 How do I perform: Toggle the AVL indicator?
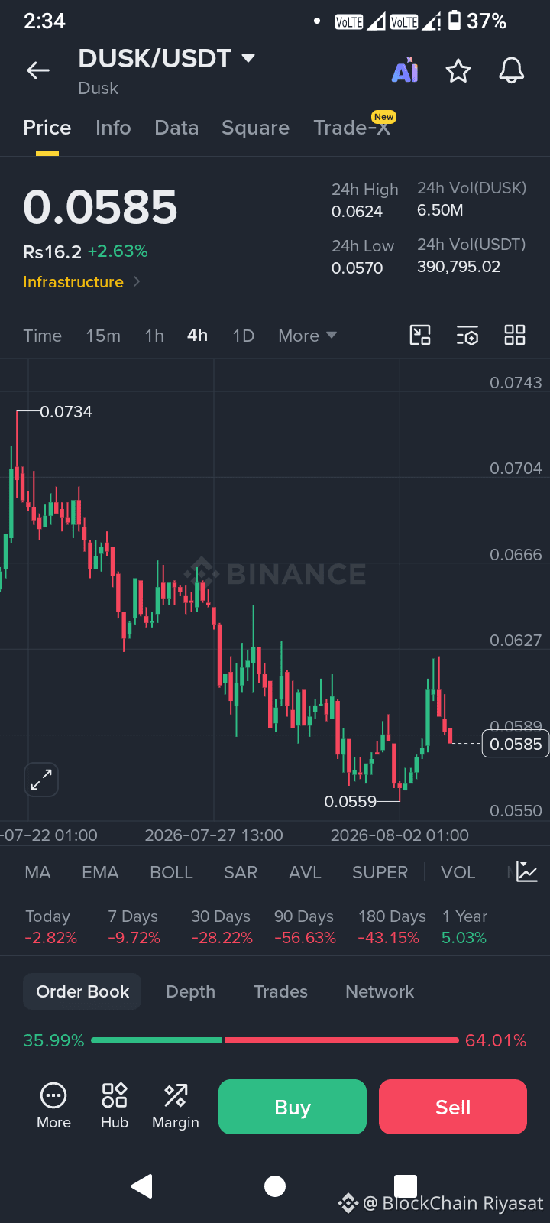coord(305,872)
